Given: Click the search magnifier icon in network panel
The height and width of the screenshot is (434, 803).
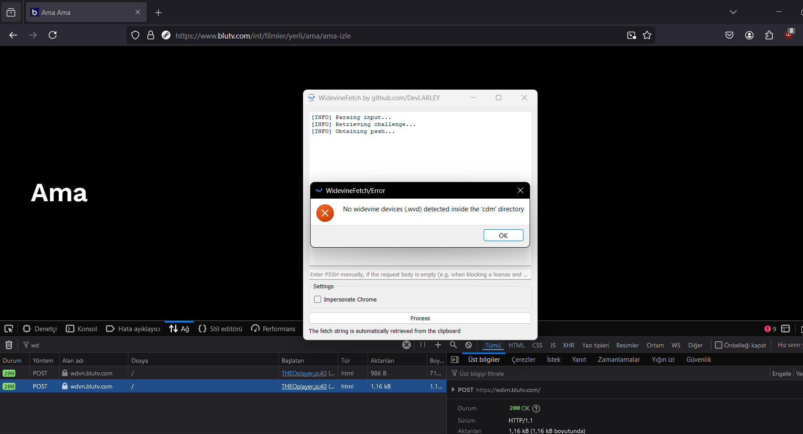Looking at the screenshot, I should coord(453,345).
